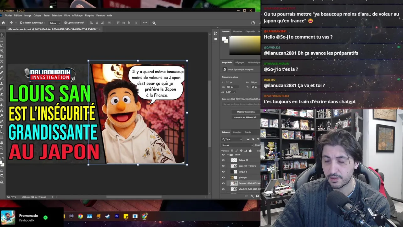Hide the cadre group with its eye
This screenshot has width=403, height=227.
(x=223, y=155)
